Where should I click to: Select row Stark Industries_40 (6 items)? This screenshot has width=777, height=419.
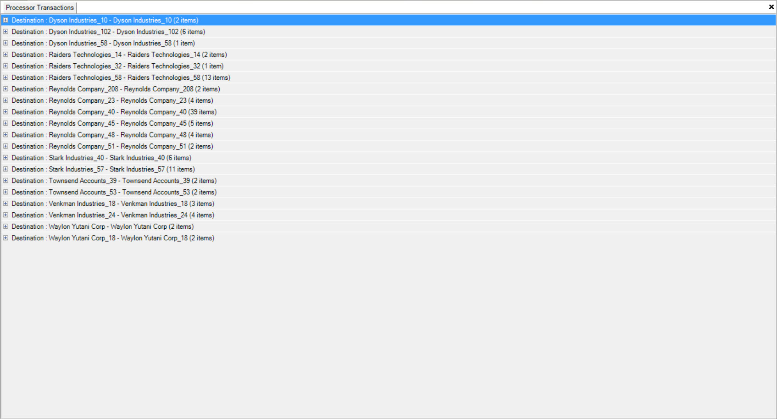(388, 158)
